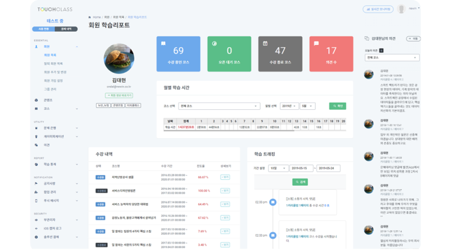Open the 전체 코스 course dropdown
451x252 pixels.
pyautogui.click(x=219, y=106)
